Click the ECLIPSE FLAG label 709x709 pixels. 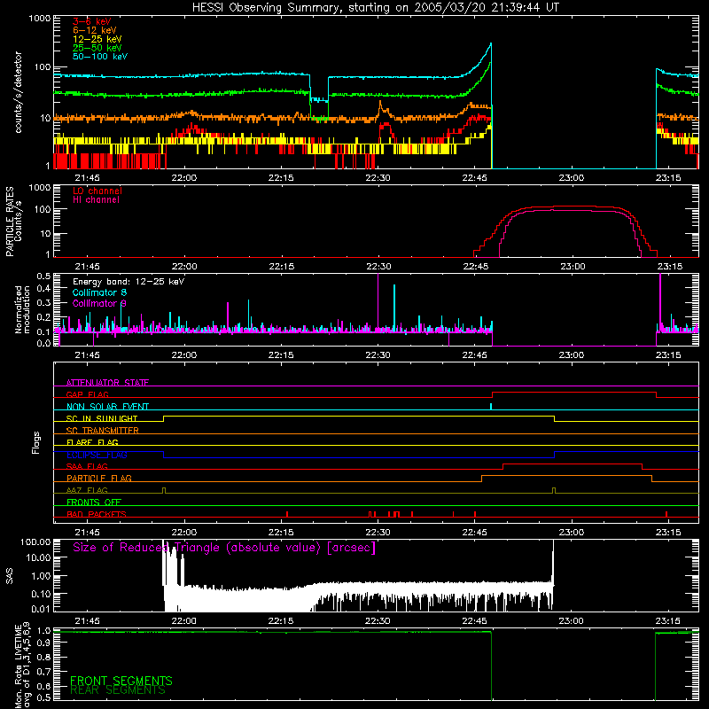tap(97, 455)
